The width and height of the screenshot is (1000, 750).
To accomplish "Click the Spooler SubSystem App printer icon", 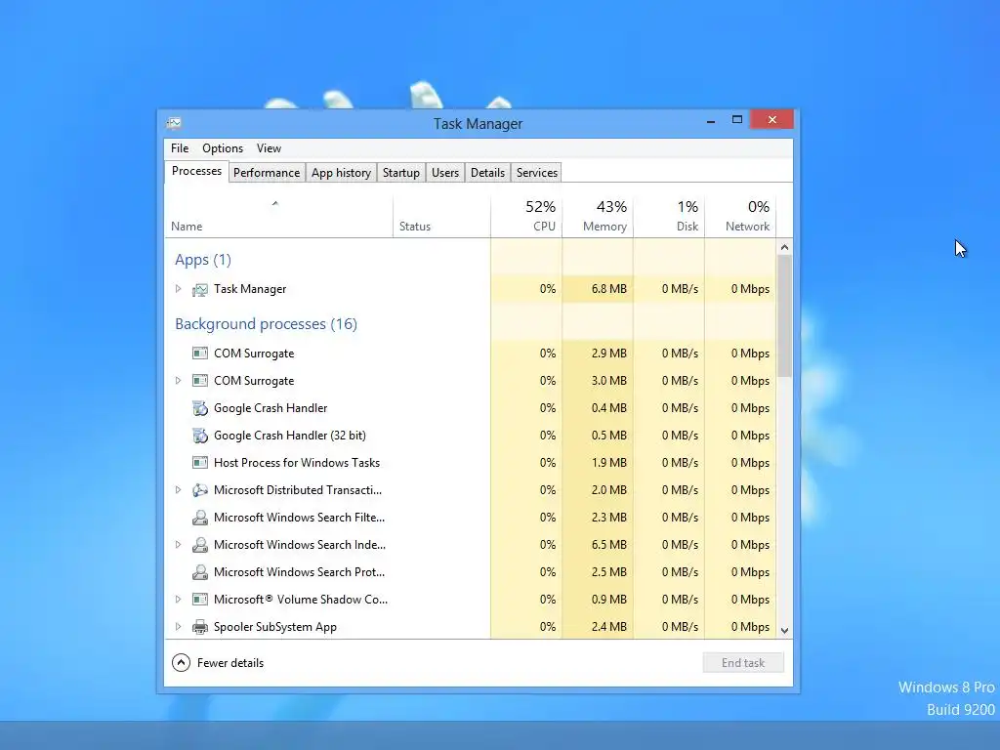I will [x=199, y=627].
